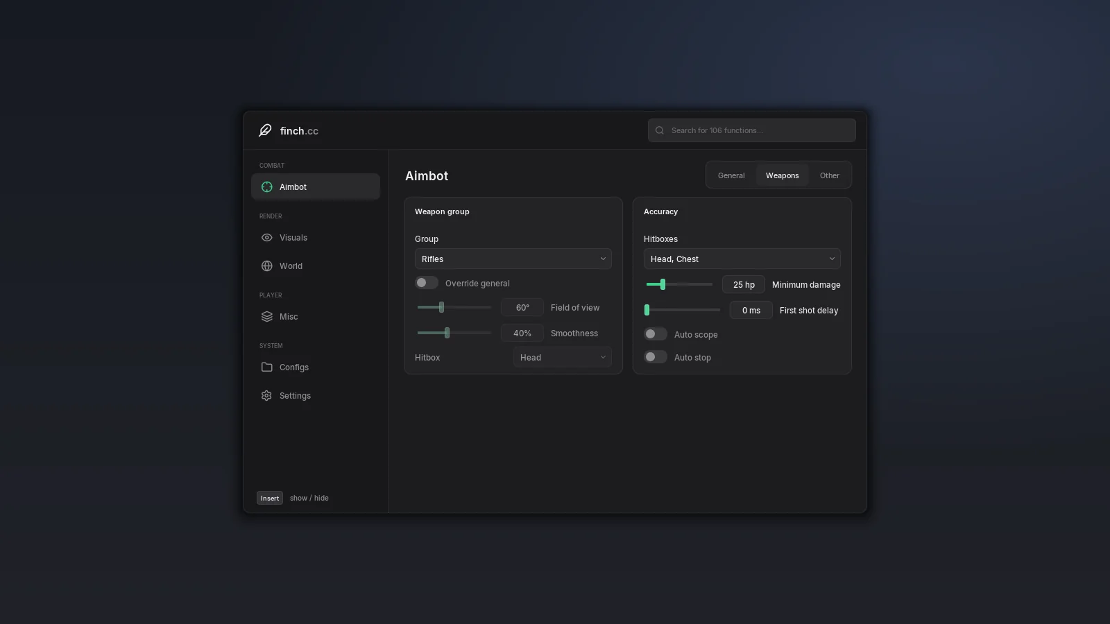Viewport: 1110px width, 624px height.
Task: Go to the World section
Action: 316,266
